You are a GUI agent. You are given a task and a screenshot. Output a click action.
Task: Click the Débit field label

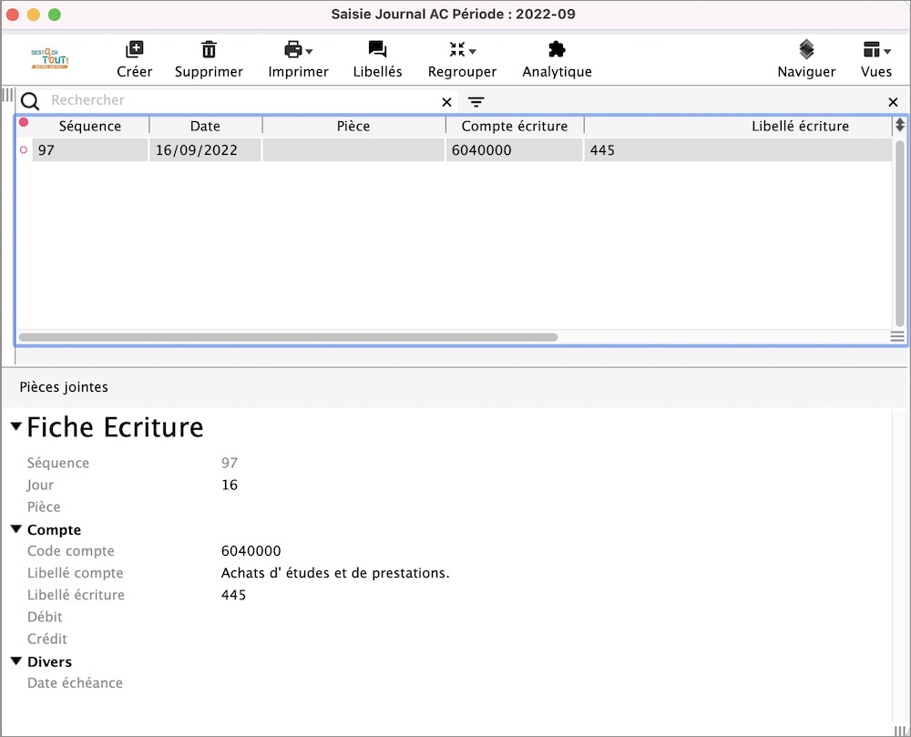(x=45, y=617)
